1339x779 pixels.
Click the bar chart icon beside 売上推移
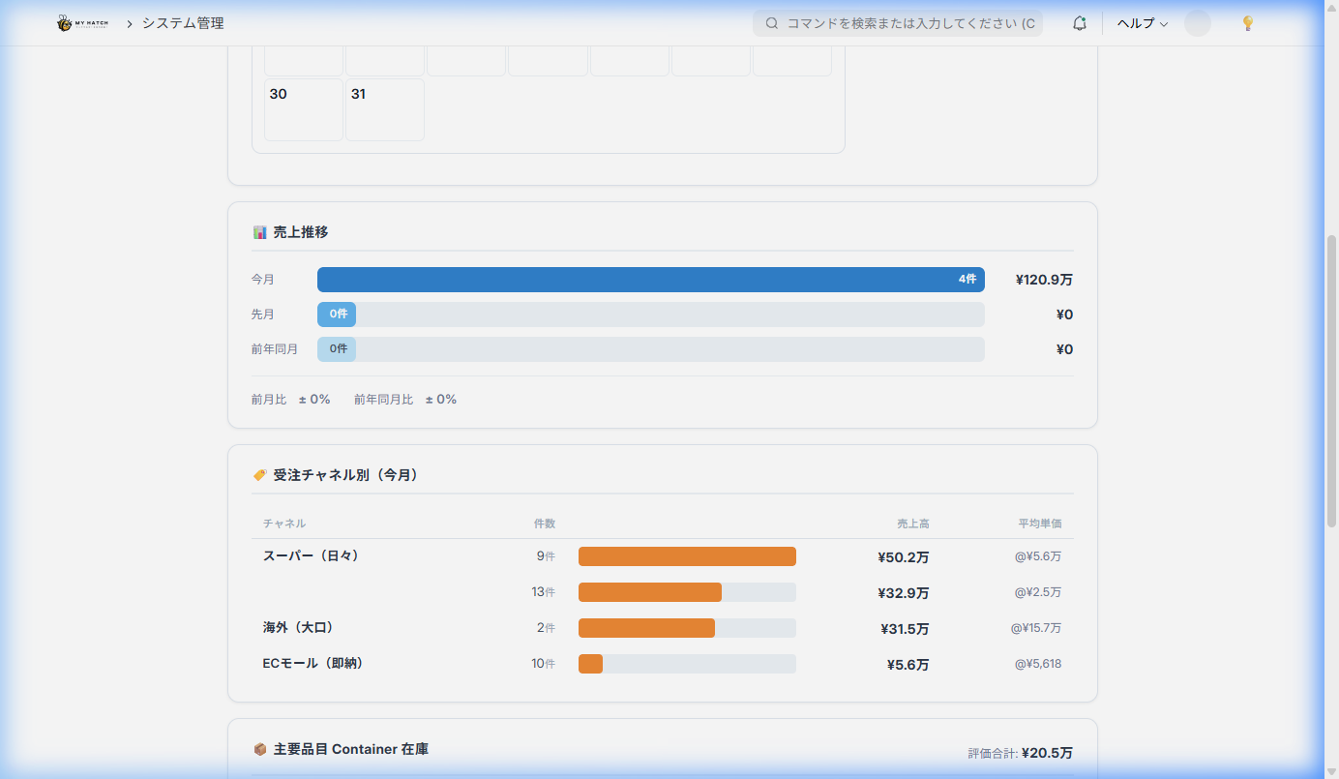(x=258, y=231)
